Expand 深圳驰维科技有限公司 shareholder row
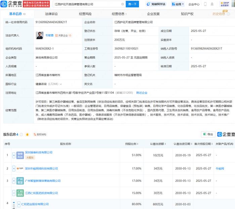The height and width of the screenshot is (209, 235). [14, 155]
